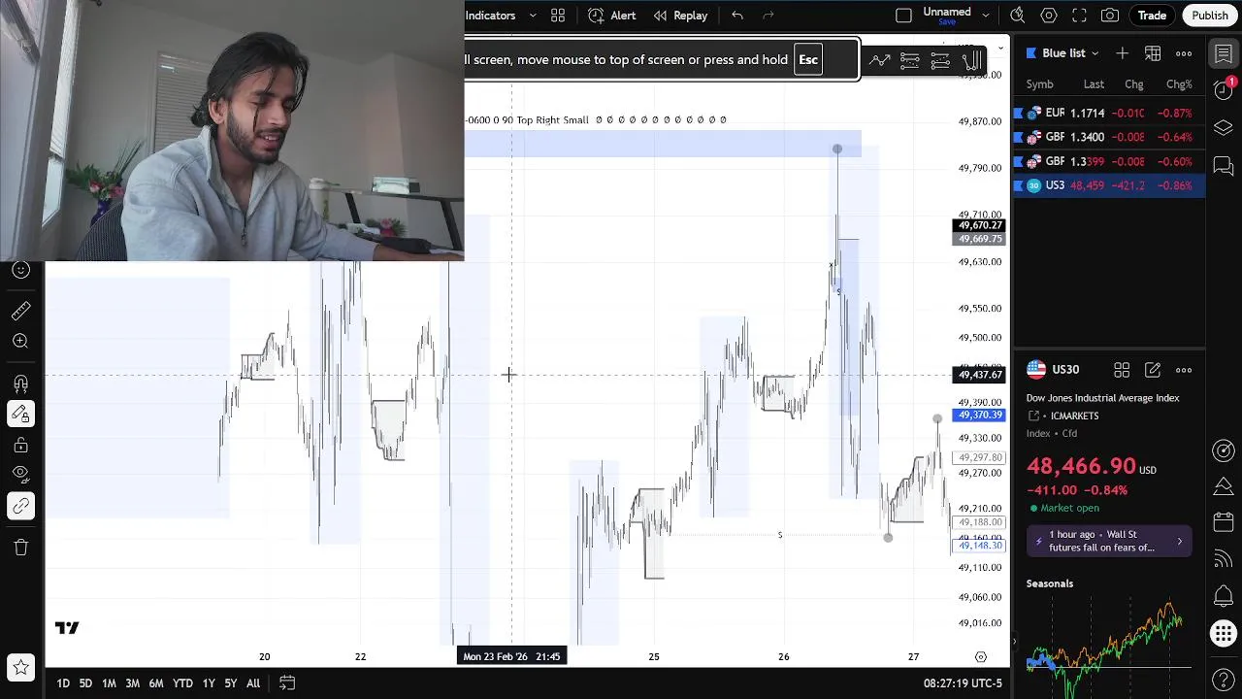Set time range to 5D
1242x699 pixels.
(x=85, y=683)
